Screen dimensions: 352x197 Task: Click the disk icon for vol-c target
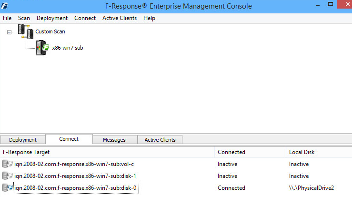click(x=7, y=164)
